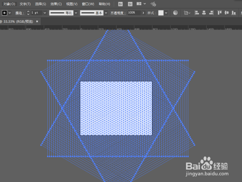Click horizontal align right icon
The image size is (242, 182).
tap(211, 13)
